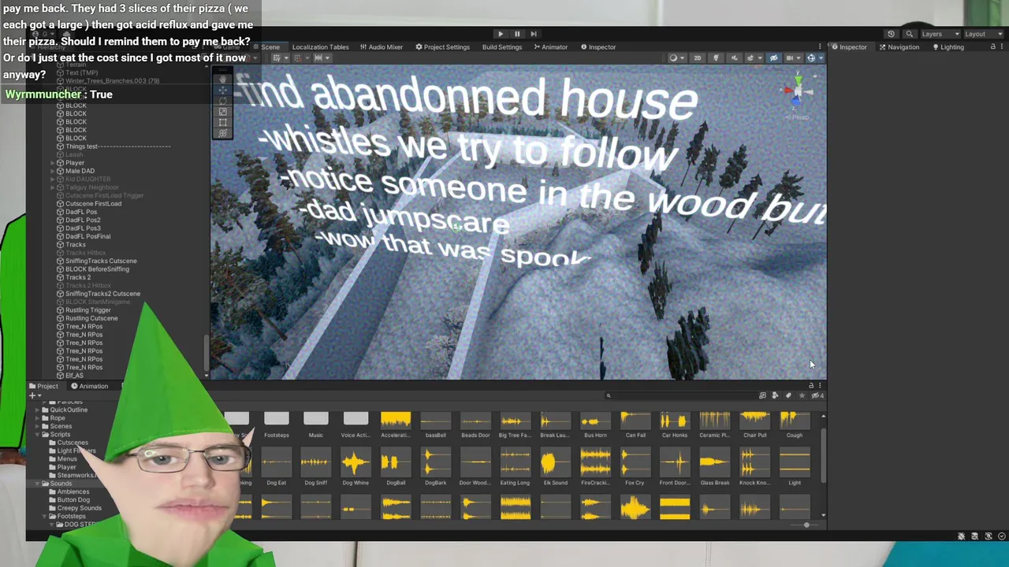This screenshot has width=1009, height=567.
Task: Start Play mode with the Play button
Action: point(500,34)
